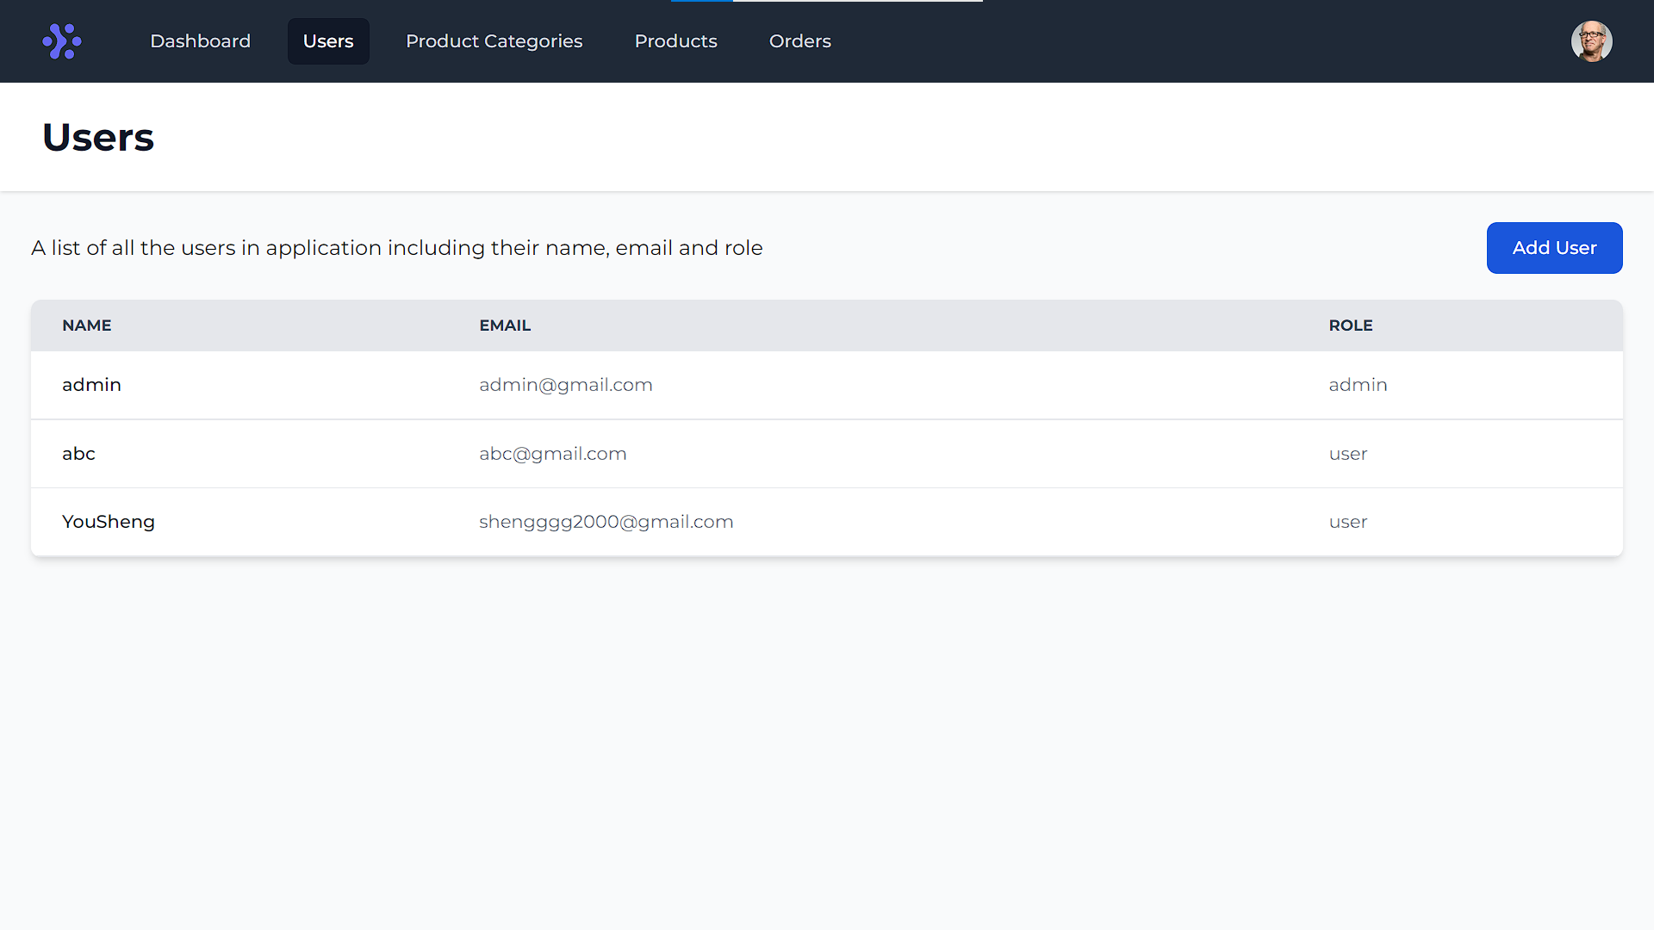Open Product Categories page

point(494,41)
